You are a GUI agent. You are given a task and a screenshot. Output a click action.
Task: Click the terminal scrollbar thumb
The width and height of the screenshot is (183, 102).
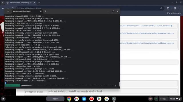(120, 84)
